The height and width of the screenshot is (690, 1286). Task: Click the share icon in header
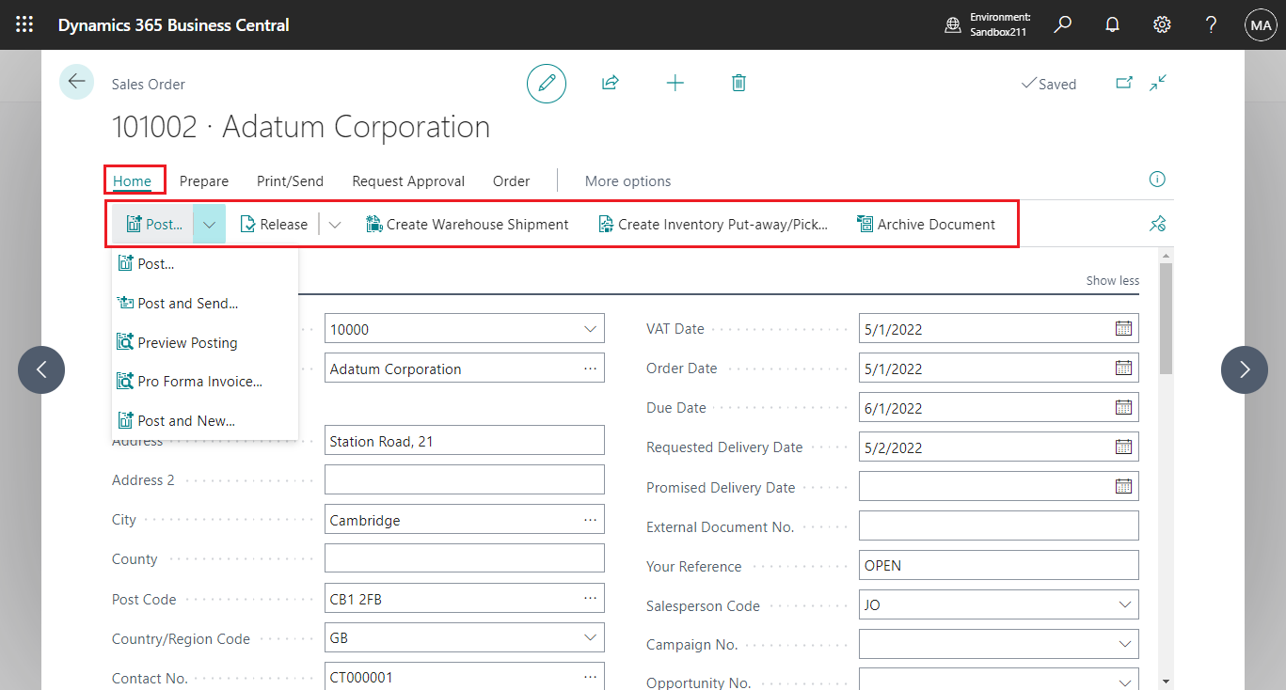pos(611,84)
